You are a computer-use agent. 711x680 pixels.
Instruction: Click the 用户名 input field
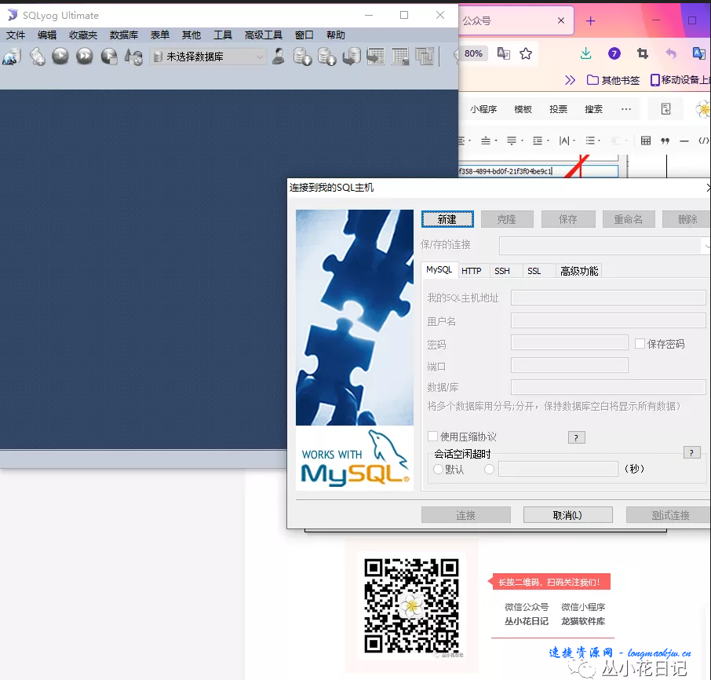pyautogui.click(x=608, y=320)
